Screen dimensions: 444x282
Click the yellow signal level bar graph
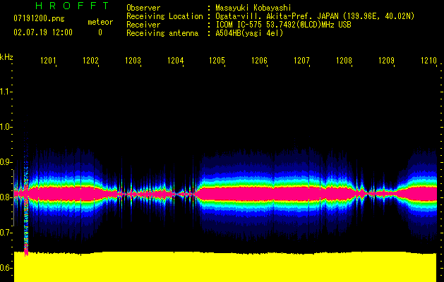[225, 266]
